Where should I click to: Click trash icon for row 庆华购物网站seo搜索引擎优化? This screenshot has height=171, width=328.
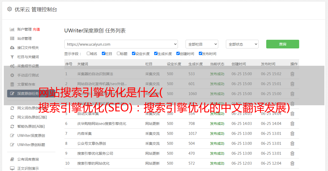coord(292,124)
